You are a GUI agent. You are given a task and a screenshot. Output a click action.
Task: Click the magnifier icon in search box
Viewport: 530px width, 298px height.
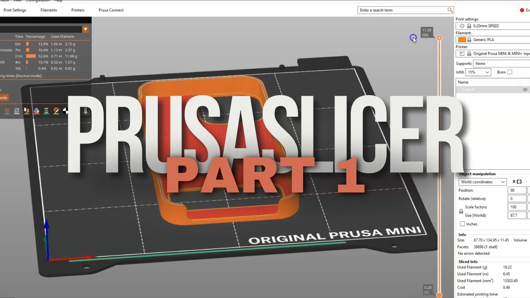[x=450, y=10]
